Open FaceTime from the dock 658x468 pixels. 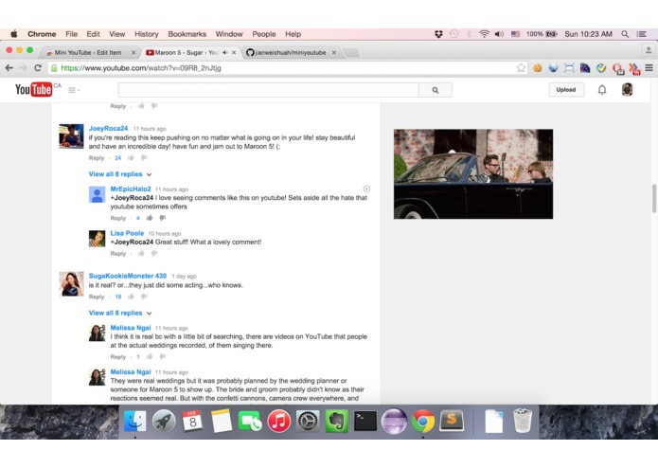click(x=250, y=421)
